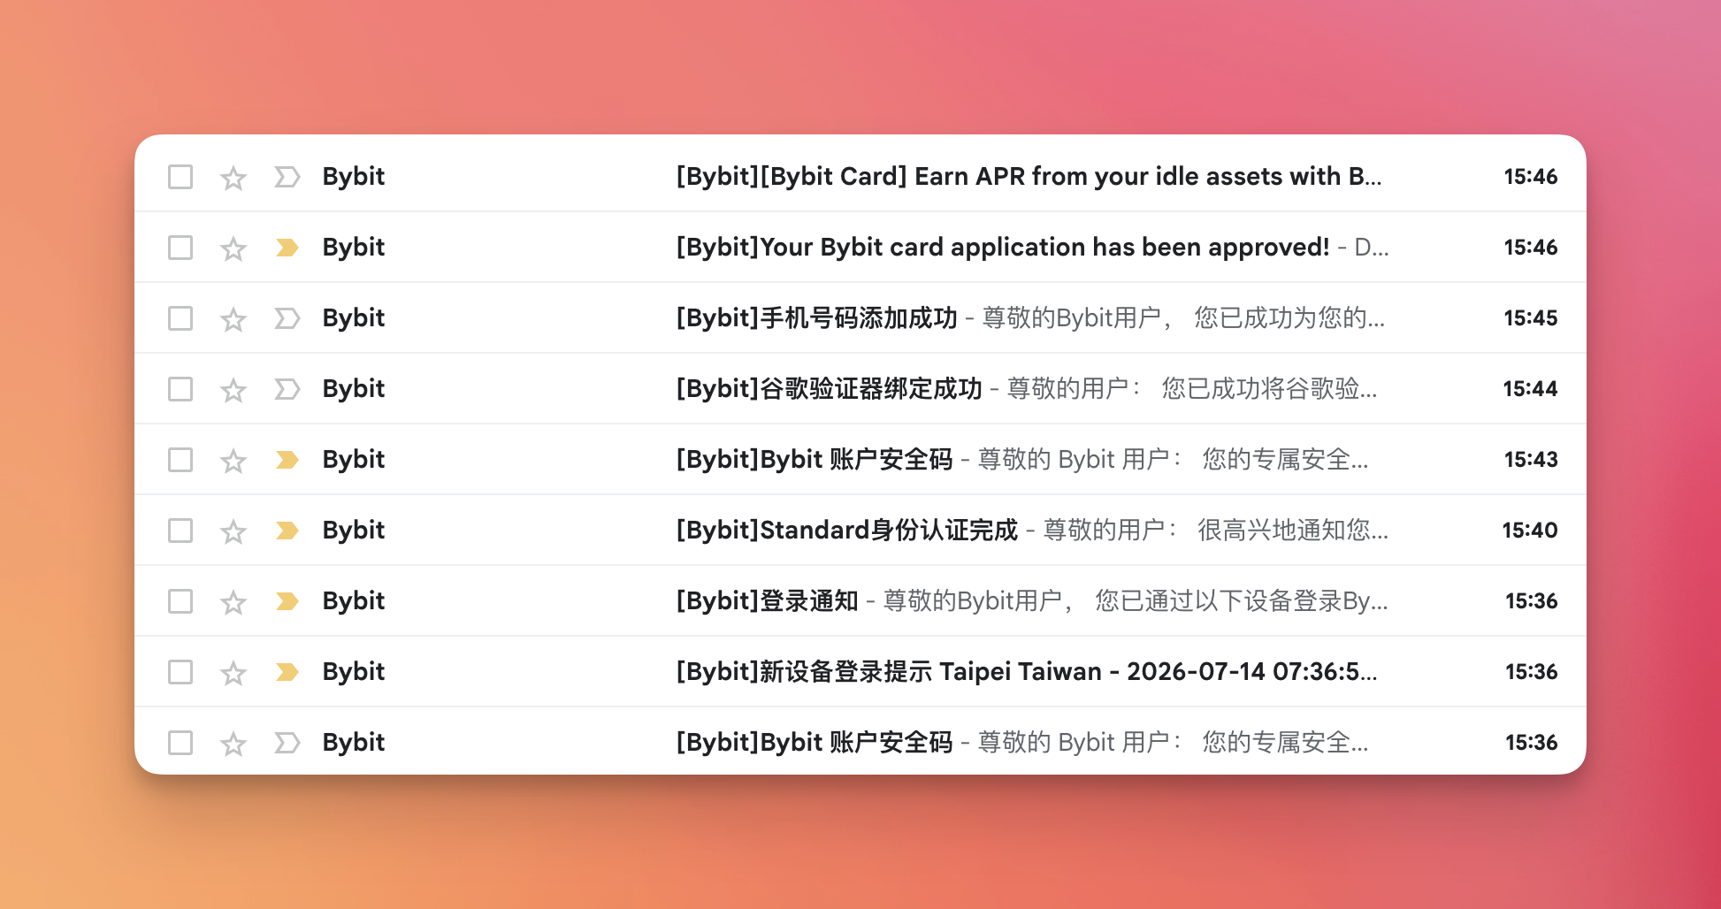The image size is (1721, 909).
Task: Click 15:36 time on 登录通知 row
Action: pos(1532,601)
